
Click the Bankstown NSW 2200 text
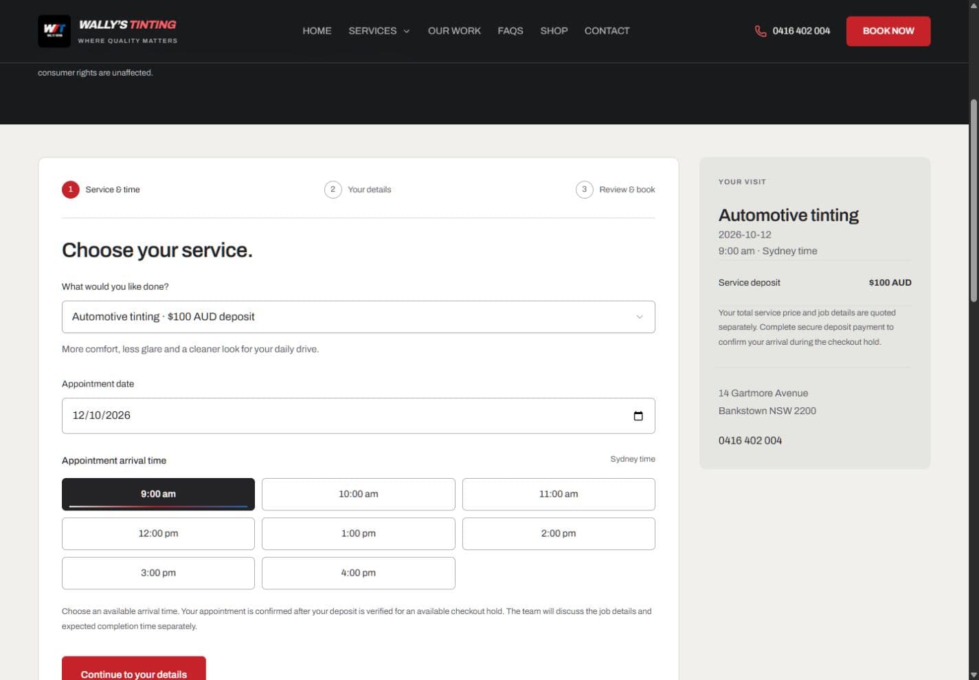767,411
